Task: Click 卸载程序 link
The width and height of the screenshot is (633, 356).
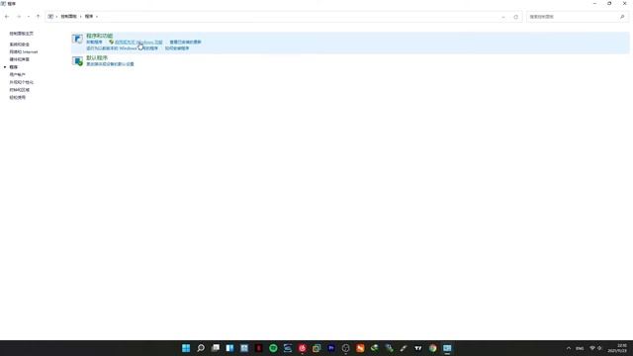Action: tap(94, 42)
